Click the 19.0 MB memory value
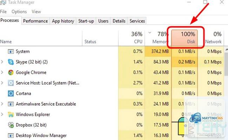 tap(161, 114)
